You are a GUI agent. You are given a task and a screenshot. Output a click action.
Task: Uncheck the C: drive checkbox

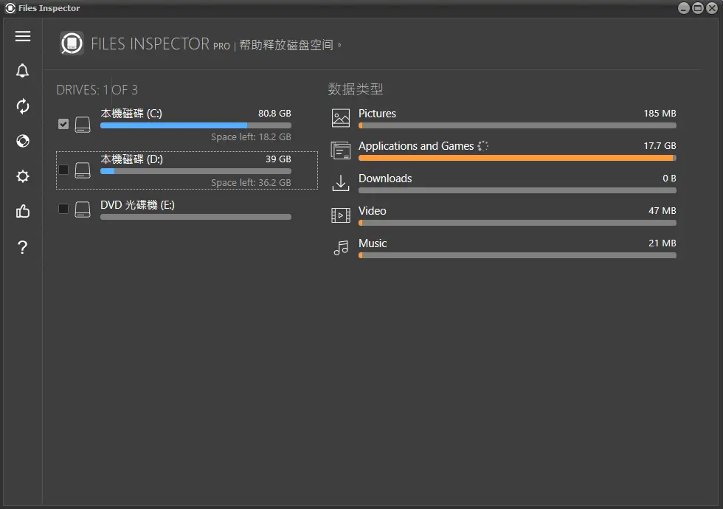63,124
